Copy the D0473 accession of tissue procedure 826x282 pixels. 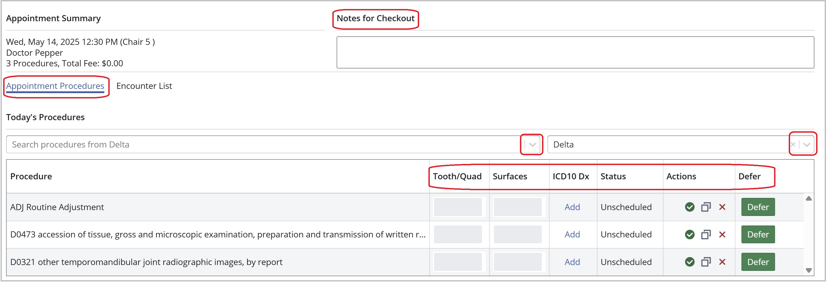[x=706, y=235]
